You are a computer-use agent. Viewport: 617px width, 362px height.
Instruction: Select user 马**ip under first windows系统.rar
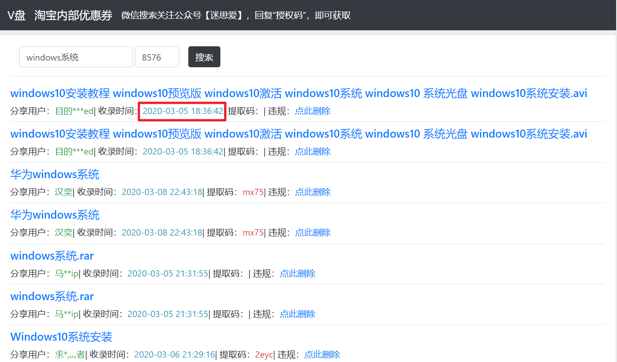pyautogui.click(x=66, y=273)
